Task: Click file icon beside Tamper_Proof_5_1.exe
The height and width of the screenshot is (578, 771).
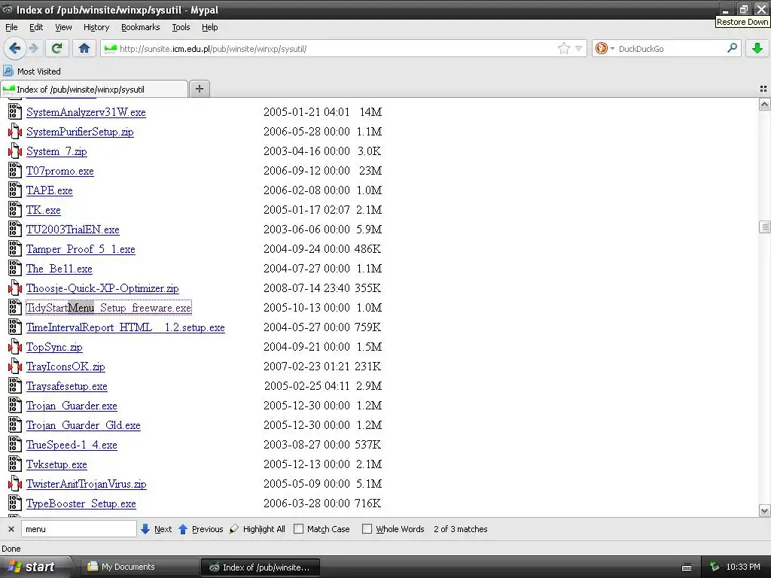Action: (15, 248)
